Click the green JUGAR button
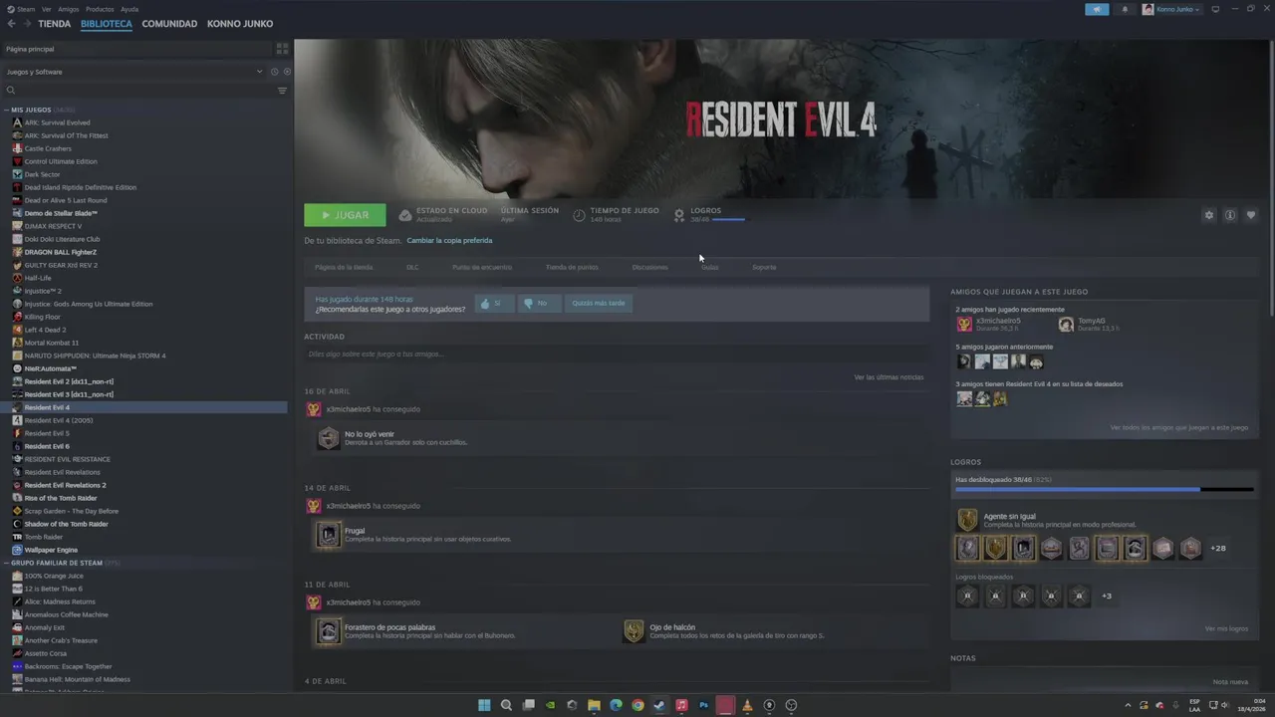The width and height of the screenshot is (1275, 717). pyautogui.click(x=345, y=215)
